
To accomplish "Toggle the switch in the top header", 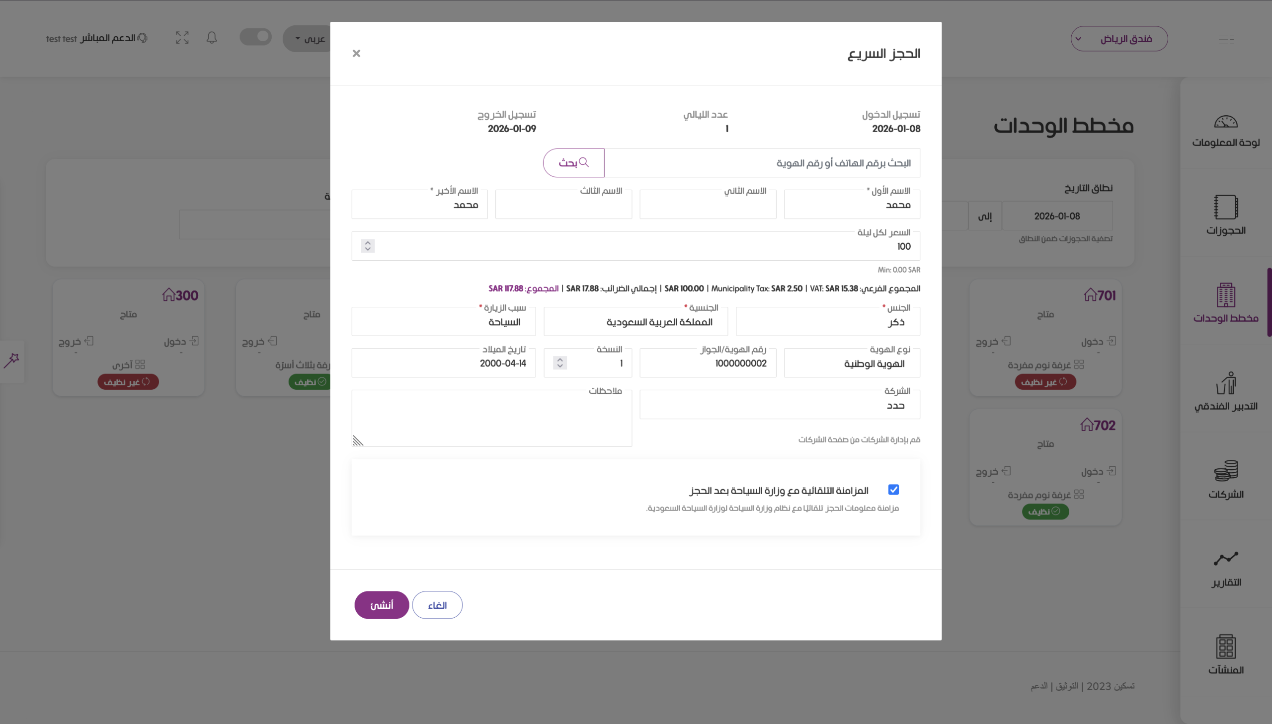I will [255, 37].
